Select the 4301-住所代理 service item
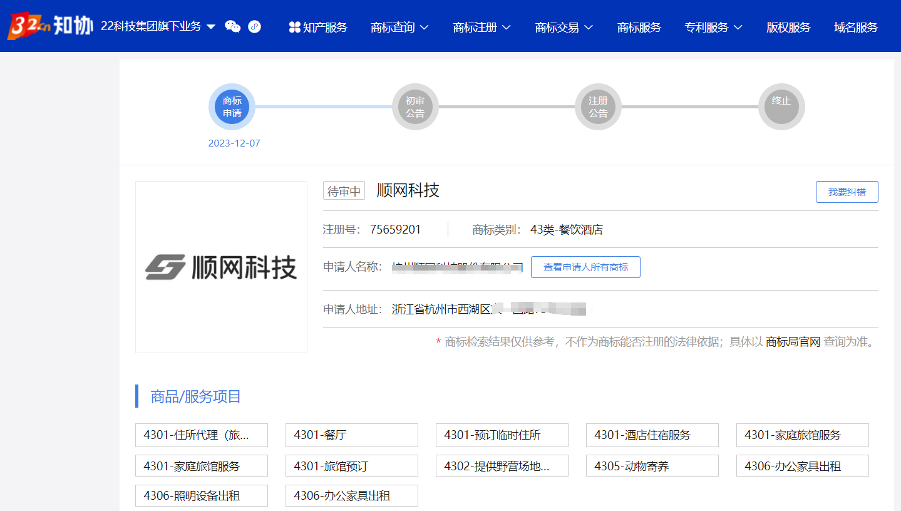The image size is (901, 511). (x=202, y=435)
